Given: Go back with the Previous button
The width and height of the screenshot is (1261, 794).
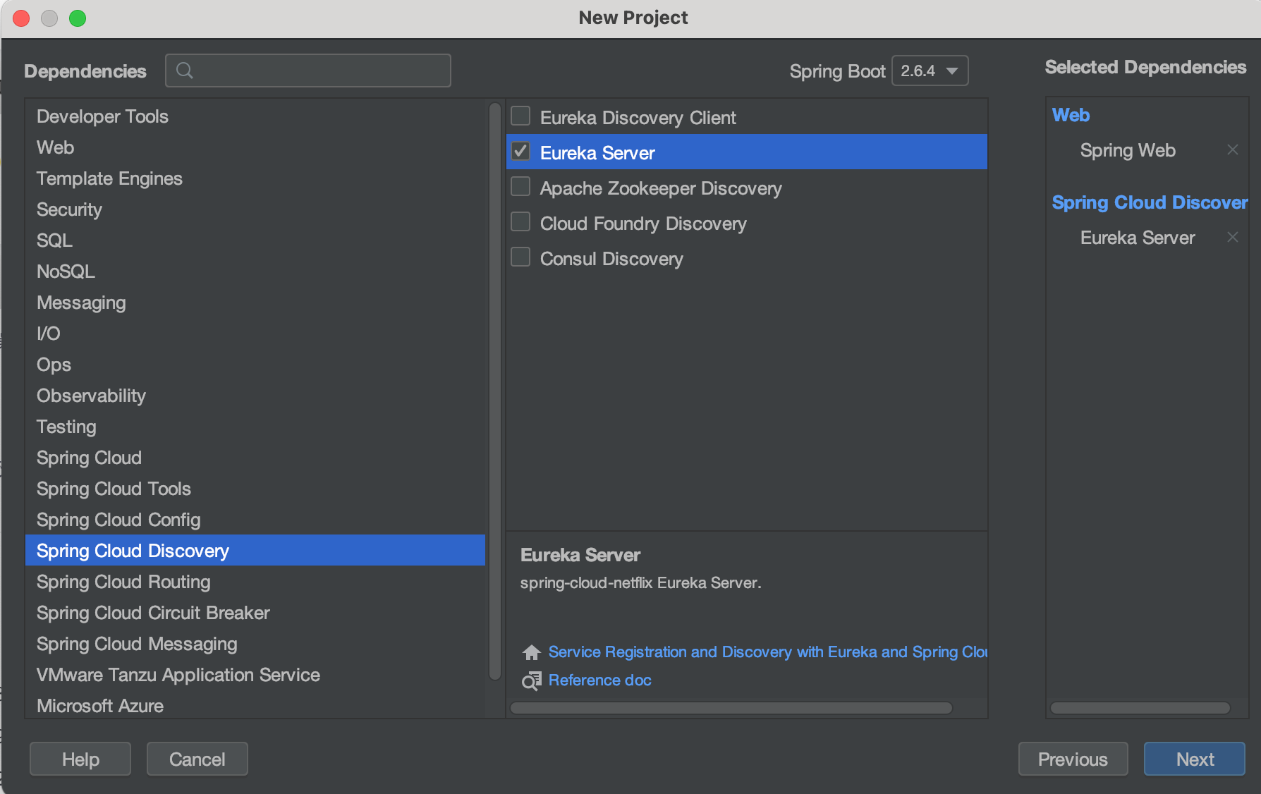Looking at the screenshot, I should pyautogui.click(x=1073, y=759).
